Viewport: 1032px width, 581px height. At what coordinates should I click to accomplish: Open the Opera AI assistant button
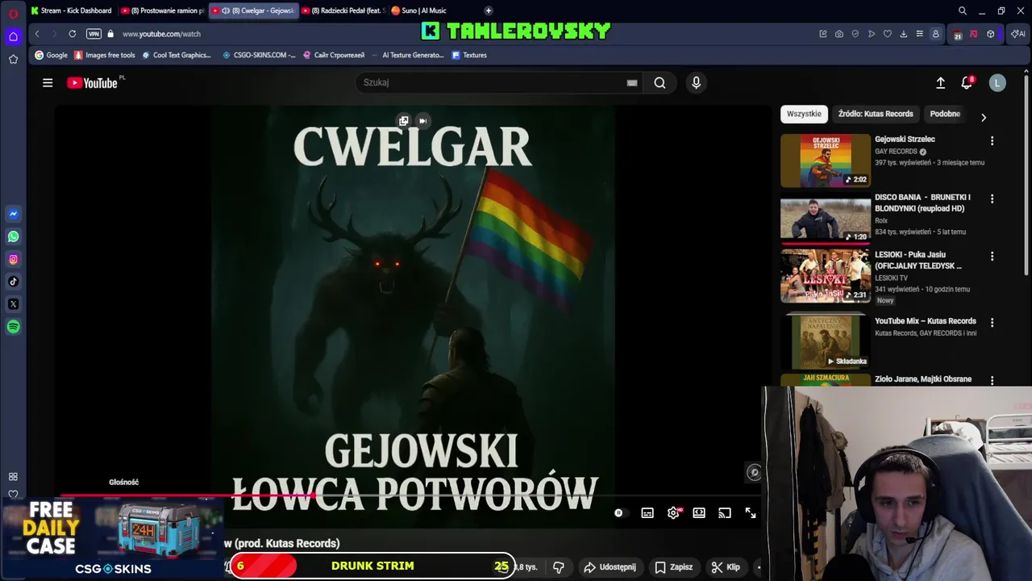[1018, 34]
